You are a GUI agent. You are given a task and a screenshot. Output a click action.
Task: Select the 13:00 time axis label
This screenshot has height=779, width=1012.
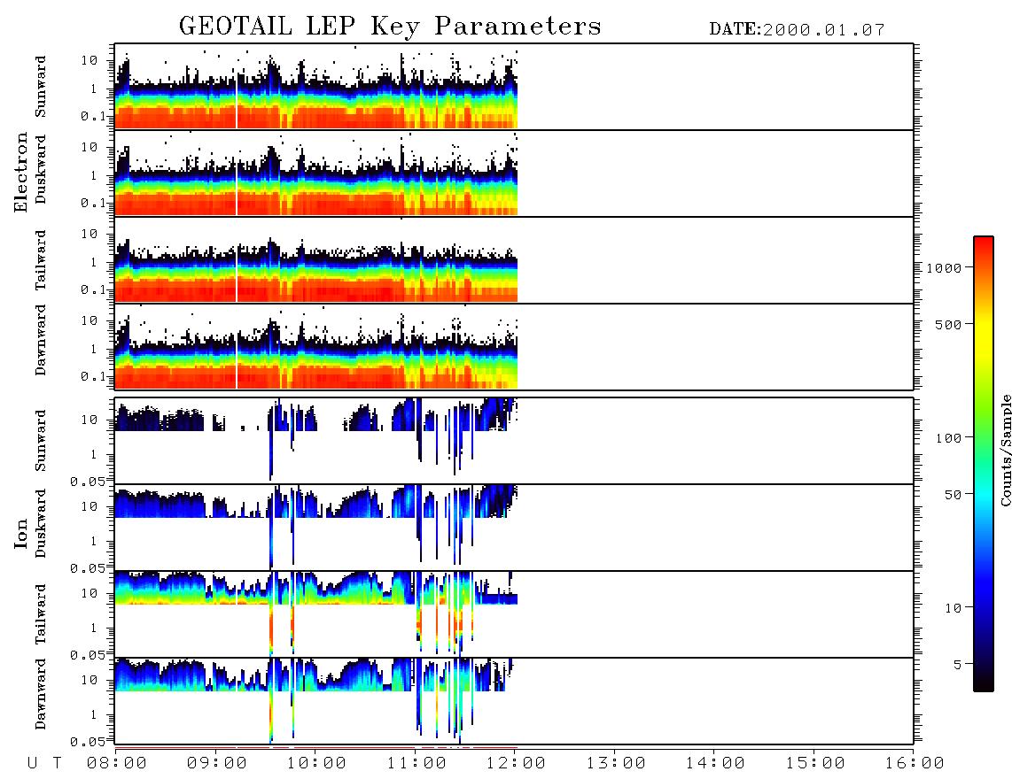616,763
